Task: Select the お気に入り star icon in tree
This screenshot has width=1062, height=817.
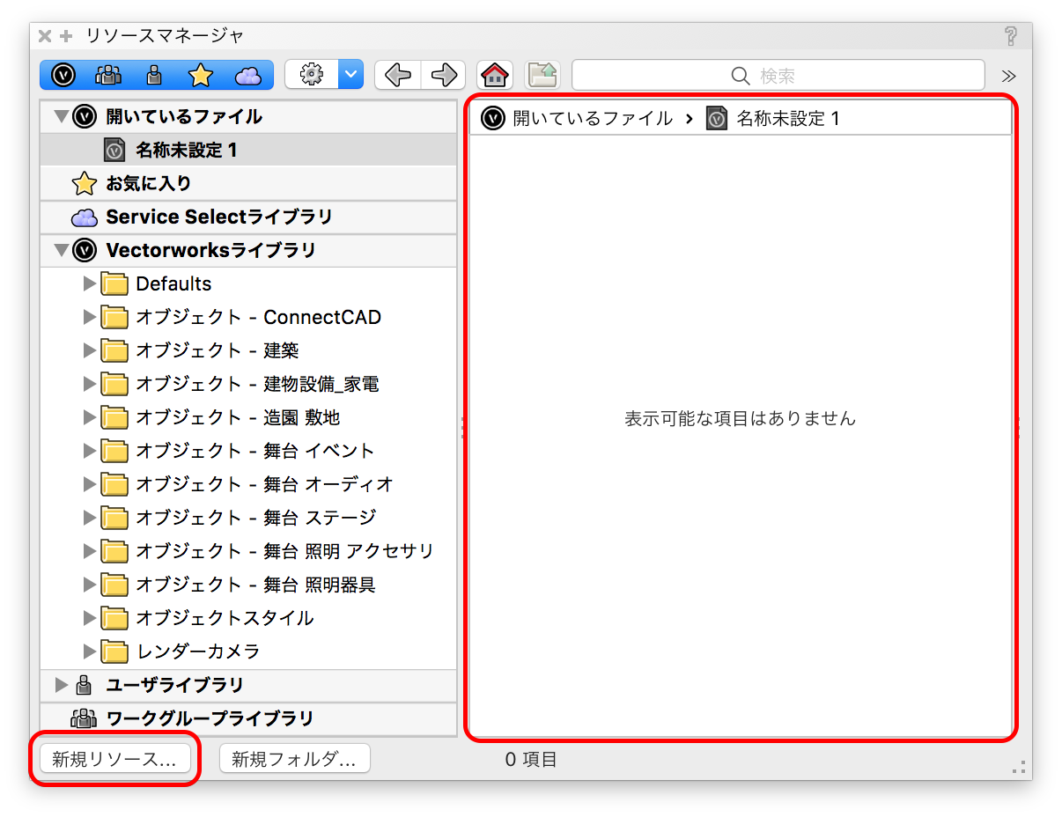Action: click(85, 183)
